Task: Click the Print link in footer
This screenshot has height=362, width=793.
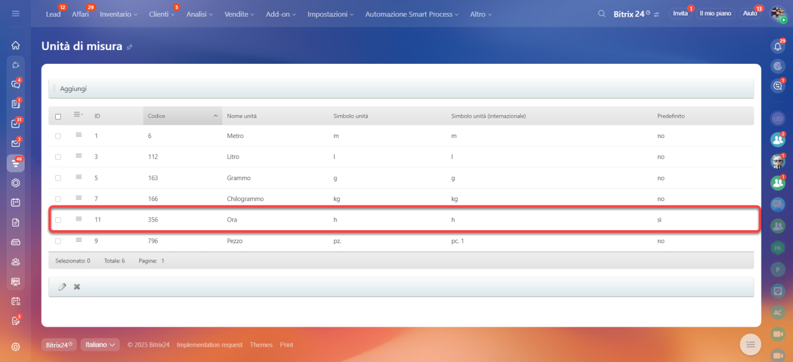Action: click(x=286, y=345)
